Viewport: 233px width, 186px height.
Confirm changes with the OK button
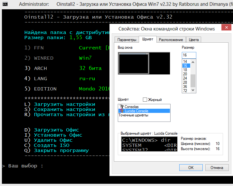pos(191,167)
